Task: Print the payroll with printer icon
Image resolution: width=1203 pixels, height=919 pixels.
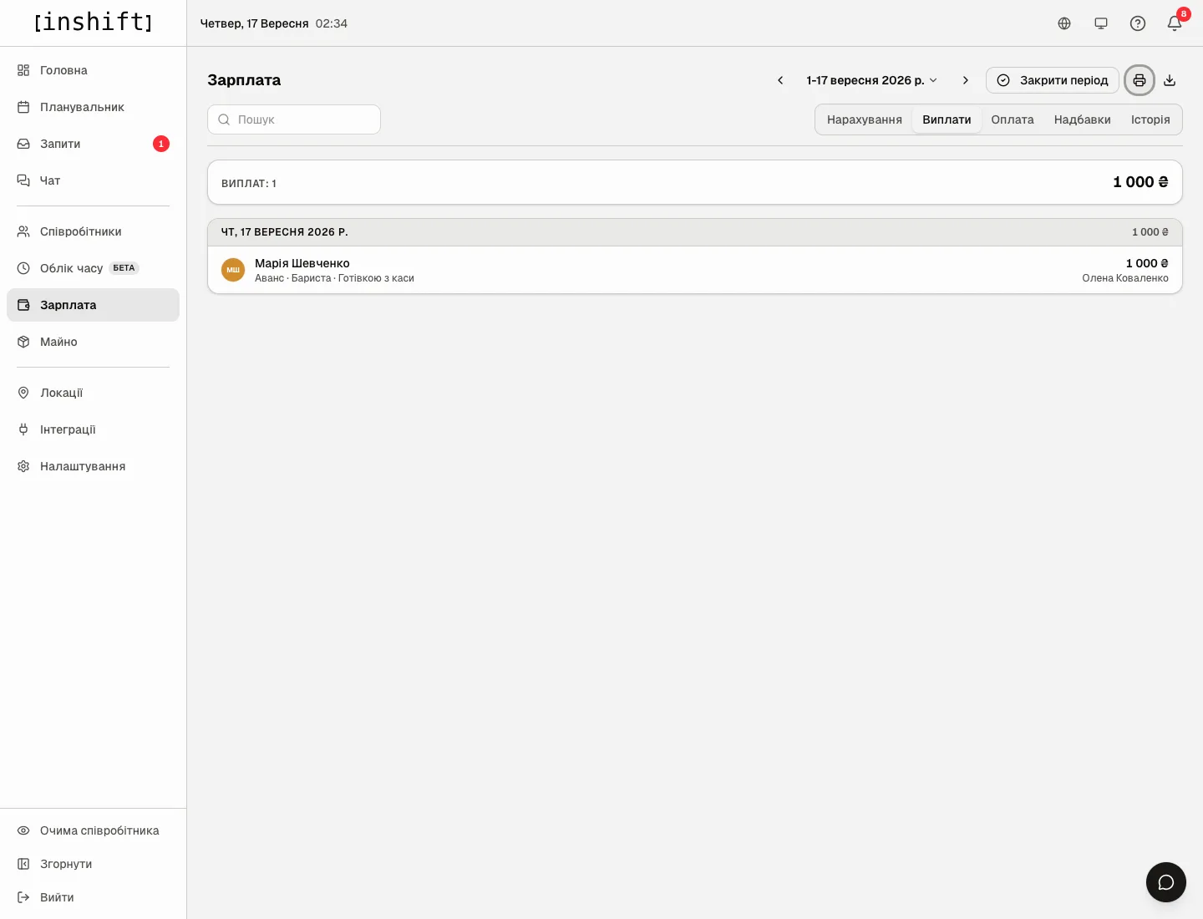Action: [x=1140, y=80]
